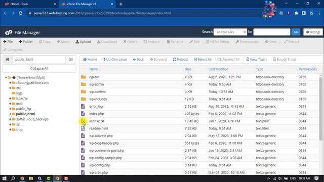Select the cgi-bin folder icon

pyautogui.click(x=84, y=77)
